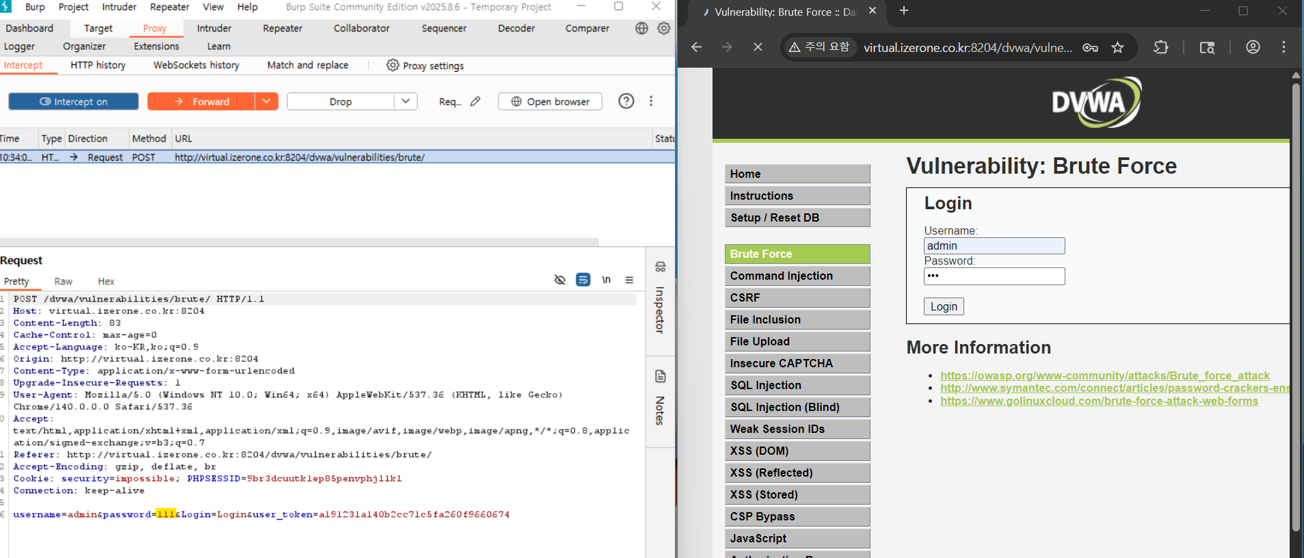Click the browser back arrow

pyautogui.click(x=696, y=47)
